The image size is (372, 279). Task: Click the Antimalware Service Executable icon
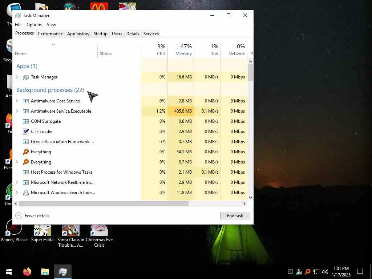(x=26, y=111)
